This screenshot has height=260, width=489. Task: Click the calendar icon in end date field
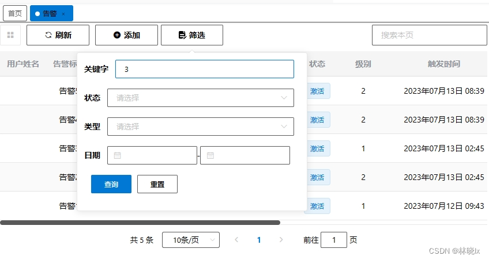coord(210,155)
